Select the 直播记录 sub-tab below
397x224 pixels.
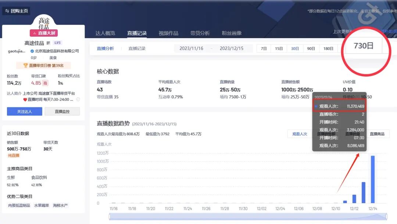point(137,48)
